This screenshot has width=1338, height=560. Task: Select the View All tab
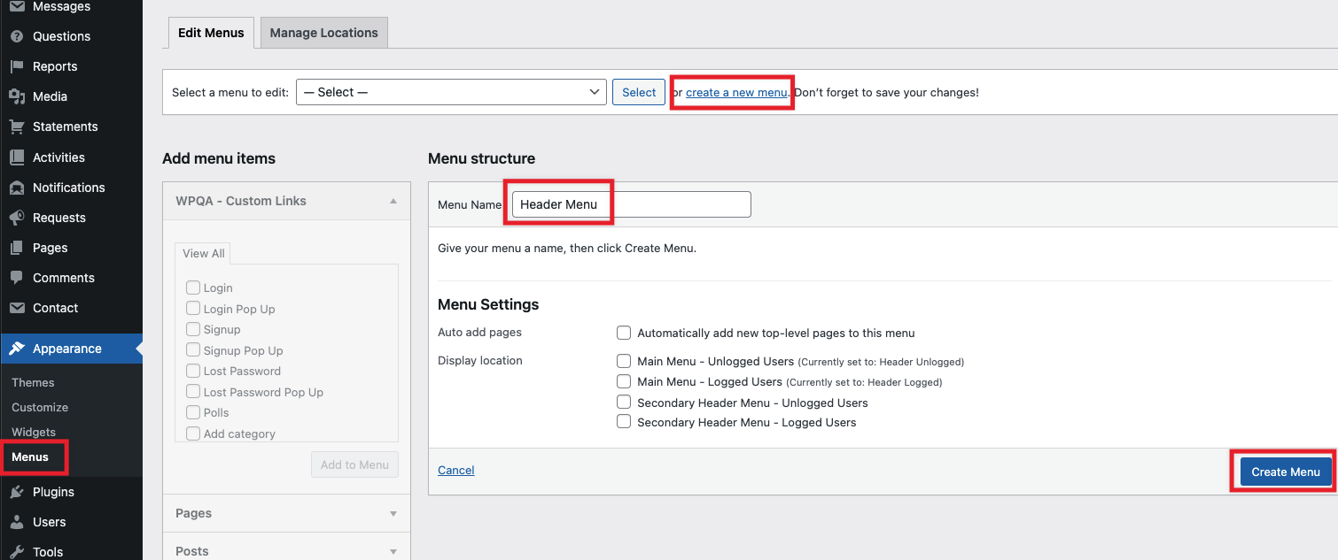[x=202, y=253]
